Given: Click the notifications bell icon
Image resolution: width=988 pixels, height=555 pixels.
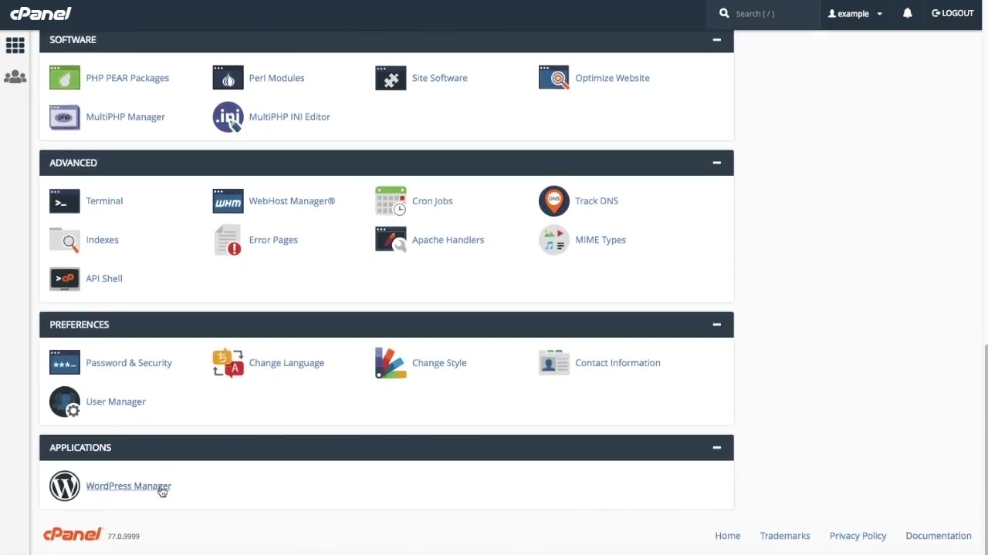Looking at the screenshot, I should point(908,13).
